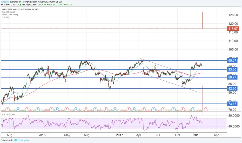Click the 120.00 price axis value
242x143 pixels.
(x=233, y=24)
